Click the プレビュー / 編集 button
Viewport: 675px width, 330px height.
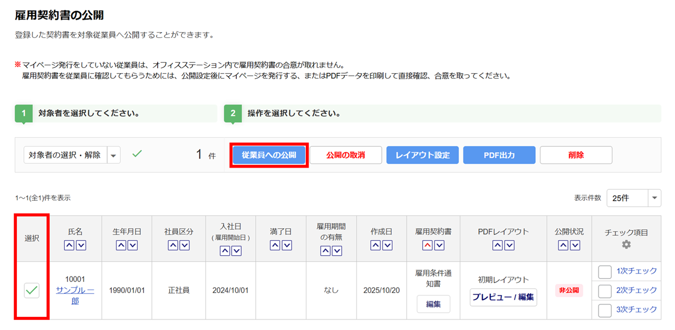pyautogui.click(x=503, y=297)
